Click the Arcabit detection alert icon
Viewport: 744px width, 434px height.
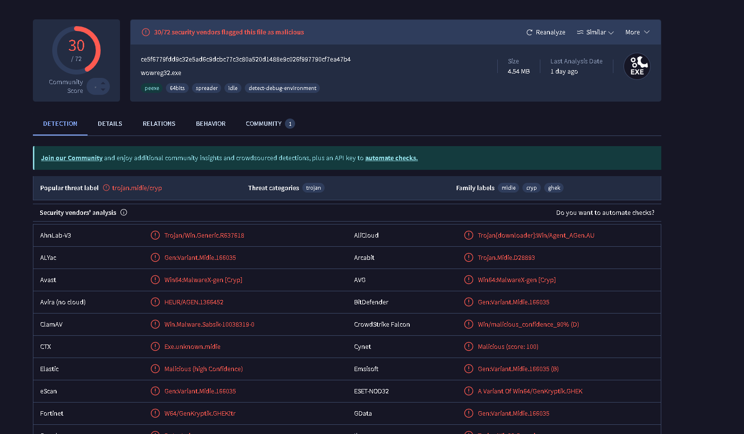[x=469, y=257]
